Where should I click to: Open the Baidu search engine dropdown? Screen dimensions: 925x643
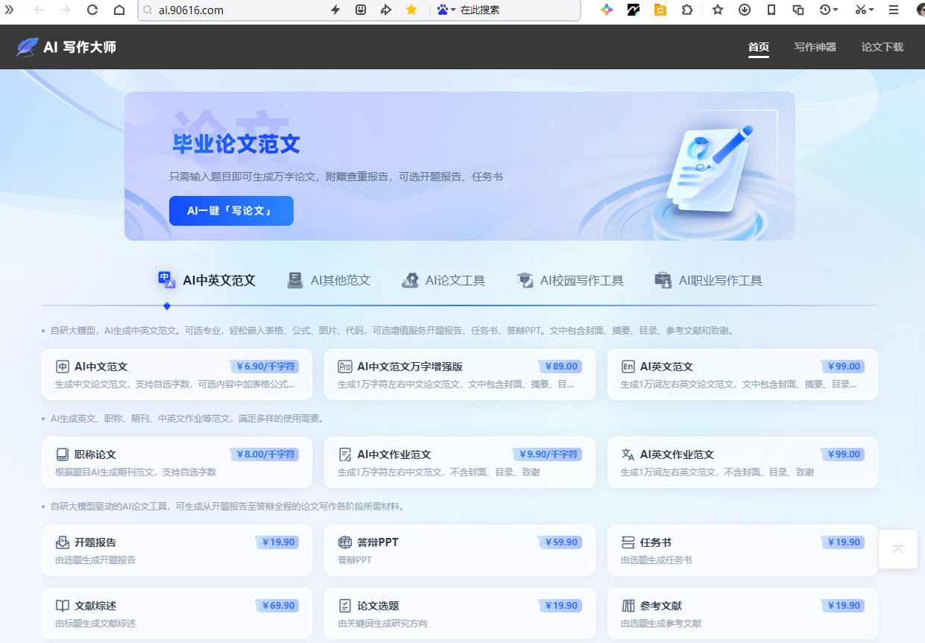[446, 10]
